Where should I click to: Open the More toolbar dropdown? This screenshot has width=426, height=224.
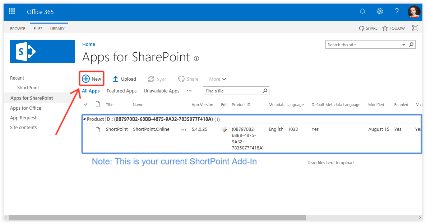(217, 79)
